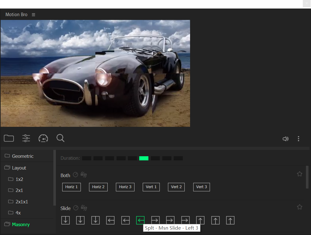Set Duration to the first segment
This screenshot has width=311, height=235.
(87, 158)
